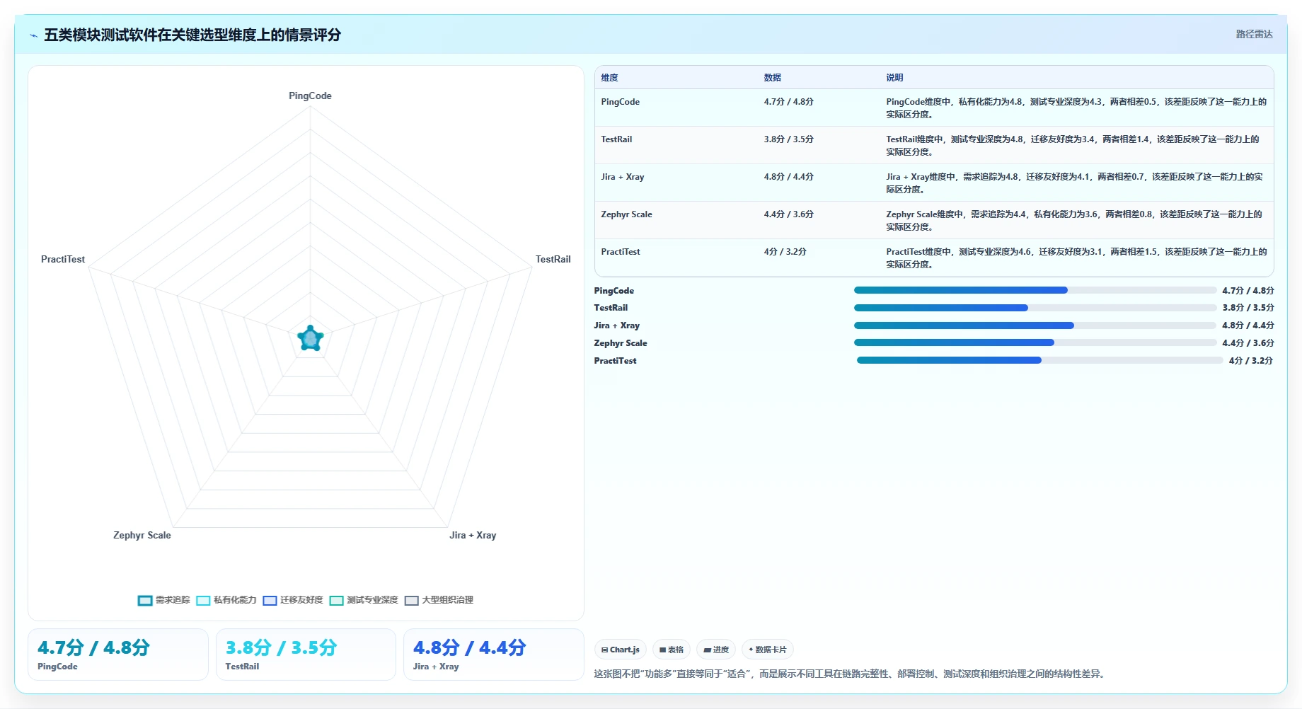Image resolution: width=1302 pixels, height=709 pixels.
Task: Click the TestRail axis label on the radar
Action: click(x=553, y=259)
